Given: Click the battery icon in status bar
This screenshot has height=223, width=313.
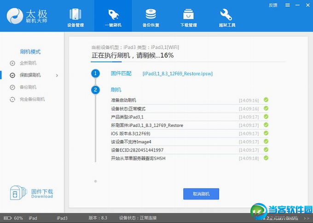Looking at the screenshot, I should pos(7,218).
